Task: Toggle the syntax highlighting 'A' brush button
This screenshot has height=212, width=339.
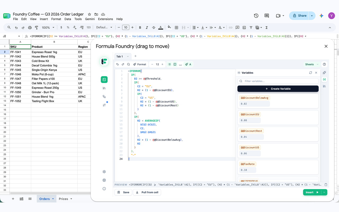Action: [188, 64]
